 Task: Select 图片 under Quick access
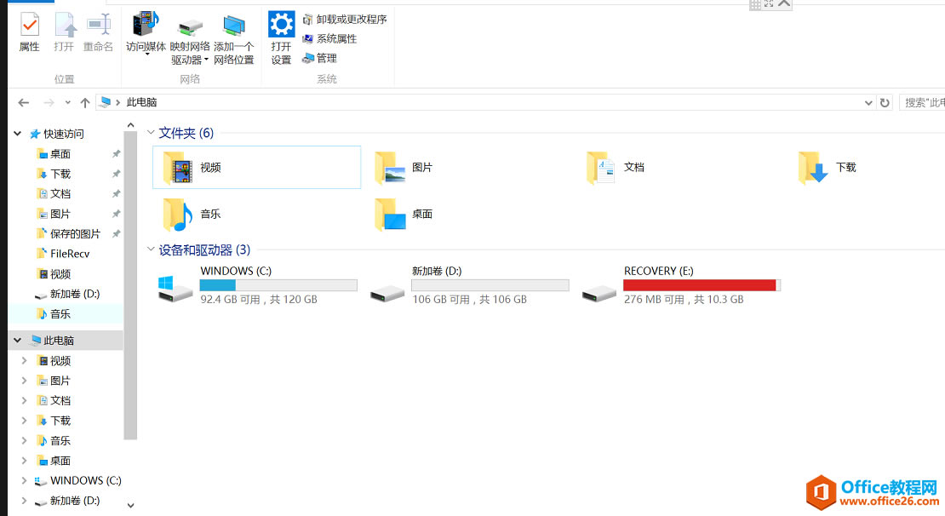click(x=60, y=214)
